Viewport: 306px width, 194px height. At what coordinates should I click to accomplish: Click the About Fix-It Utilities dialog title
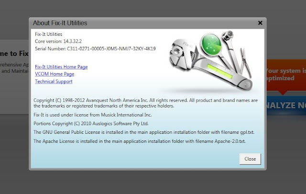pyautogui.click(x=60, y=23)
